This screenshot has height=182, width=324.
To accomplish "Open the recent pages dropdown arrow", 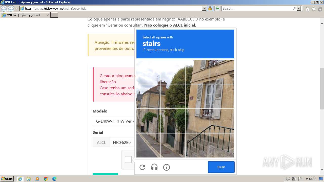I will pyautogui.click(x=17, y=9).
